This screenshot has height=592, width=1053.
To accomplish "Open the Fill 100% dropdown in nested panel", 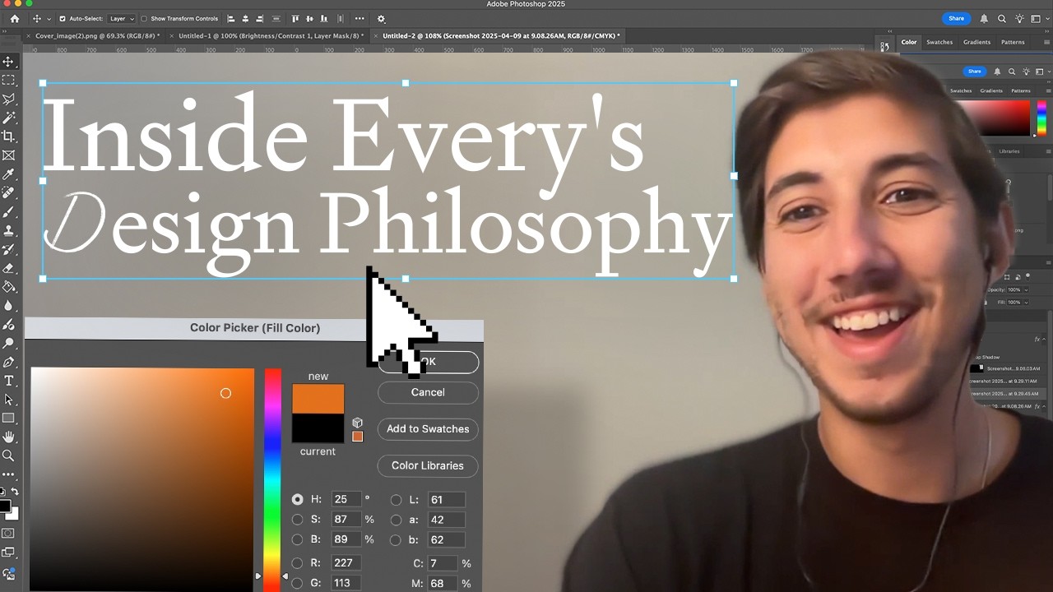I will point(1025,302).
